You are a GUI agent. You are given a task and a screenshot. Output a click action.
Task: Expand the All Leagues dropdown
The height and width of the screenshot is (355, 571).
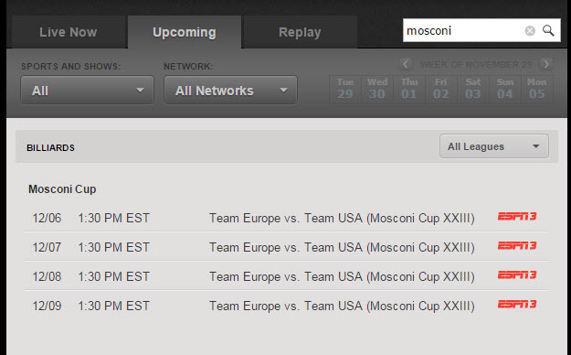(494, 146)
